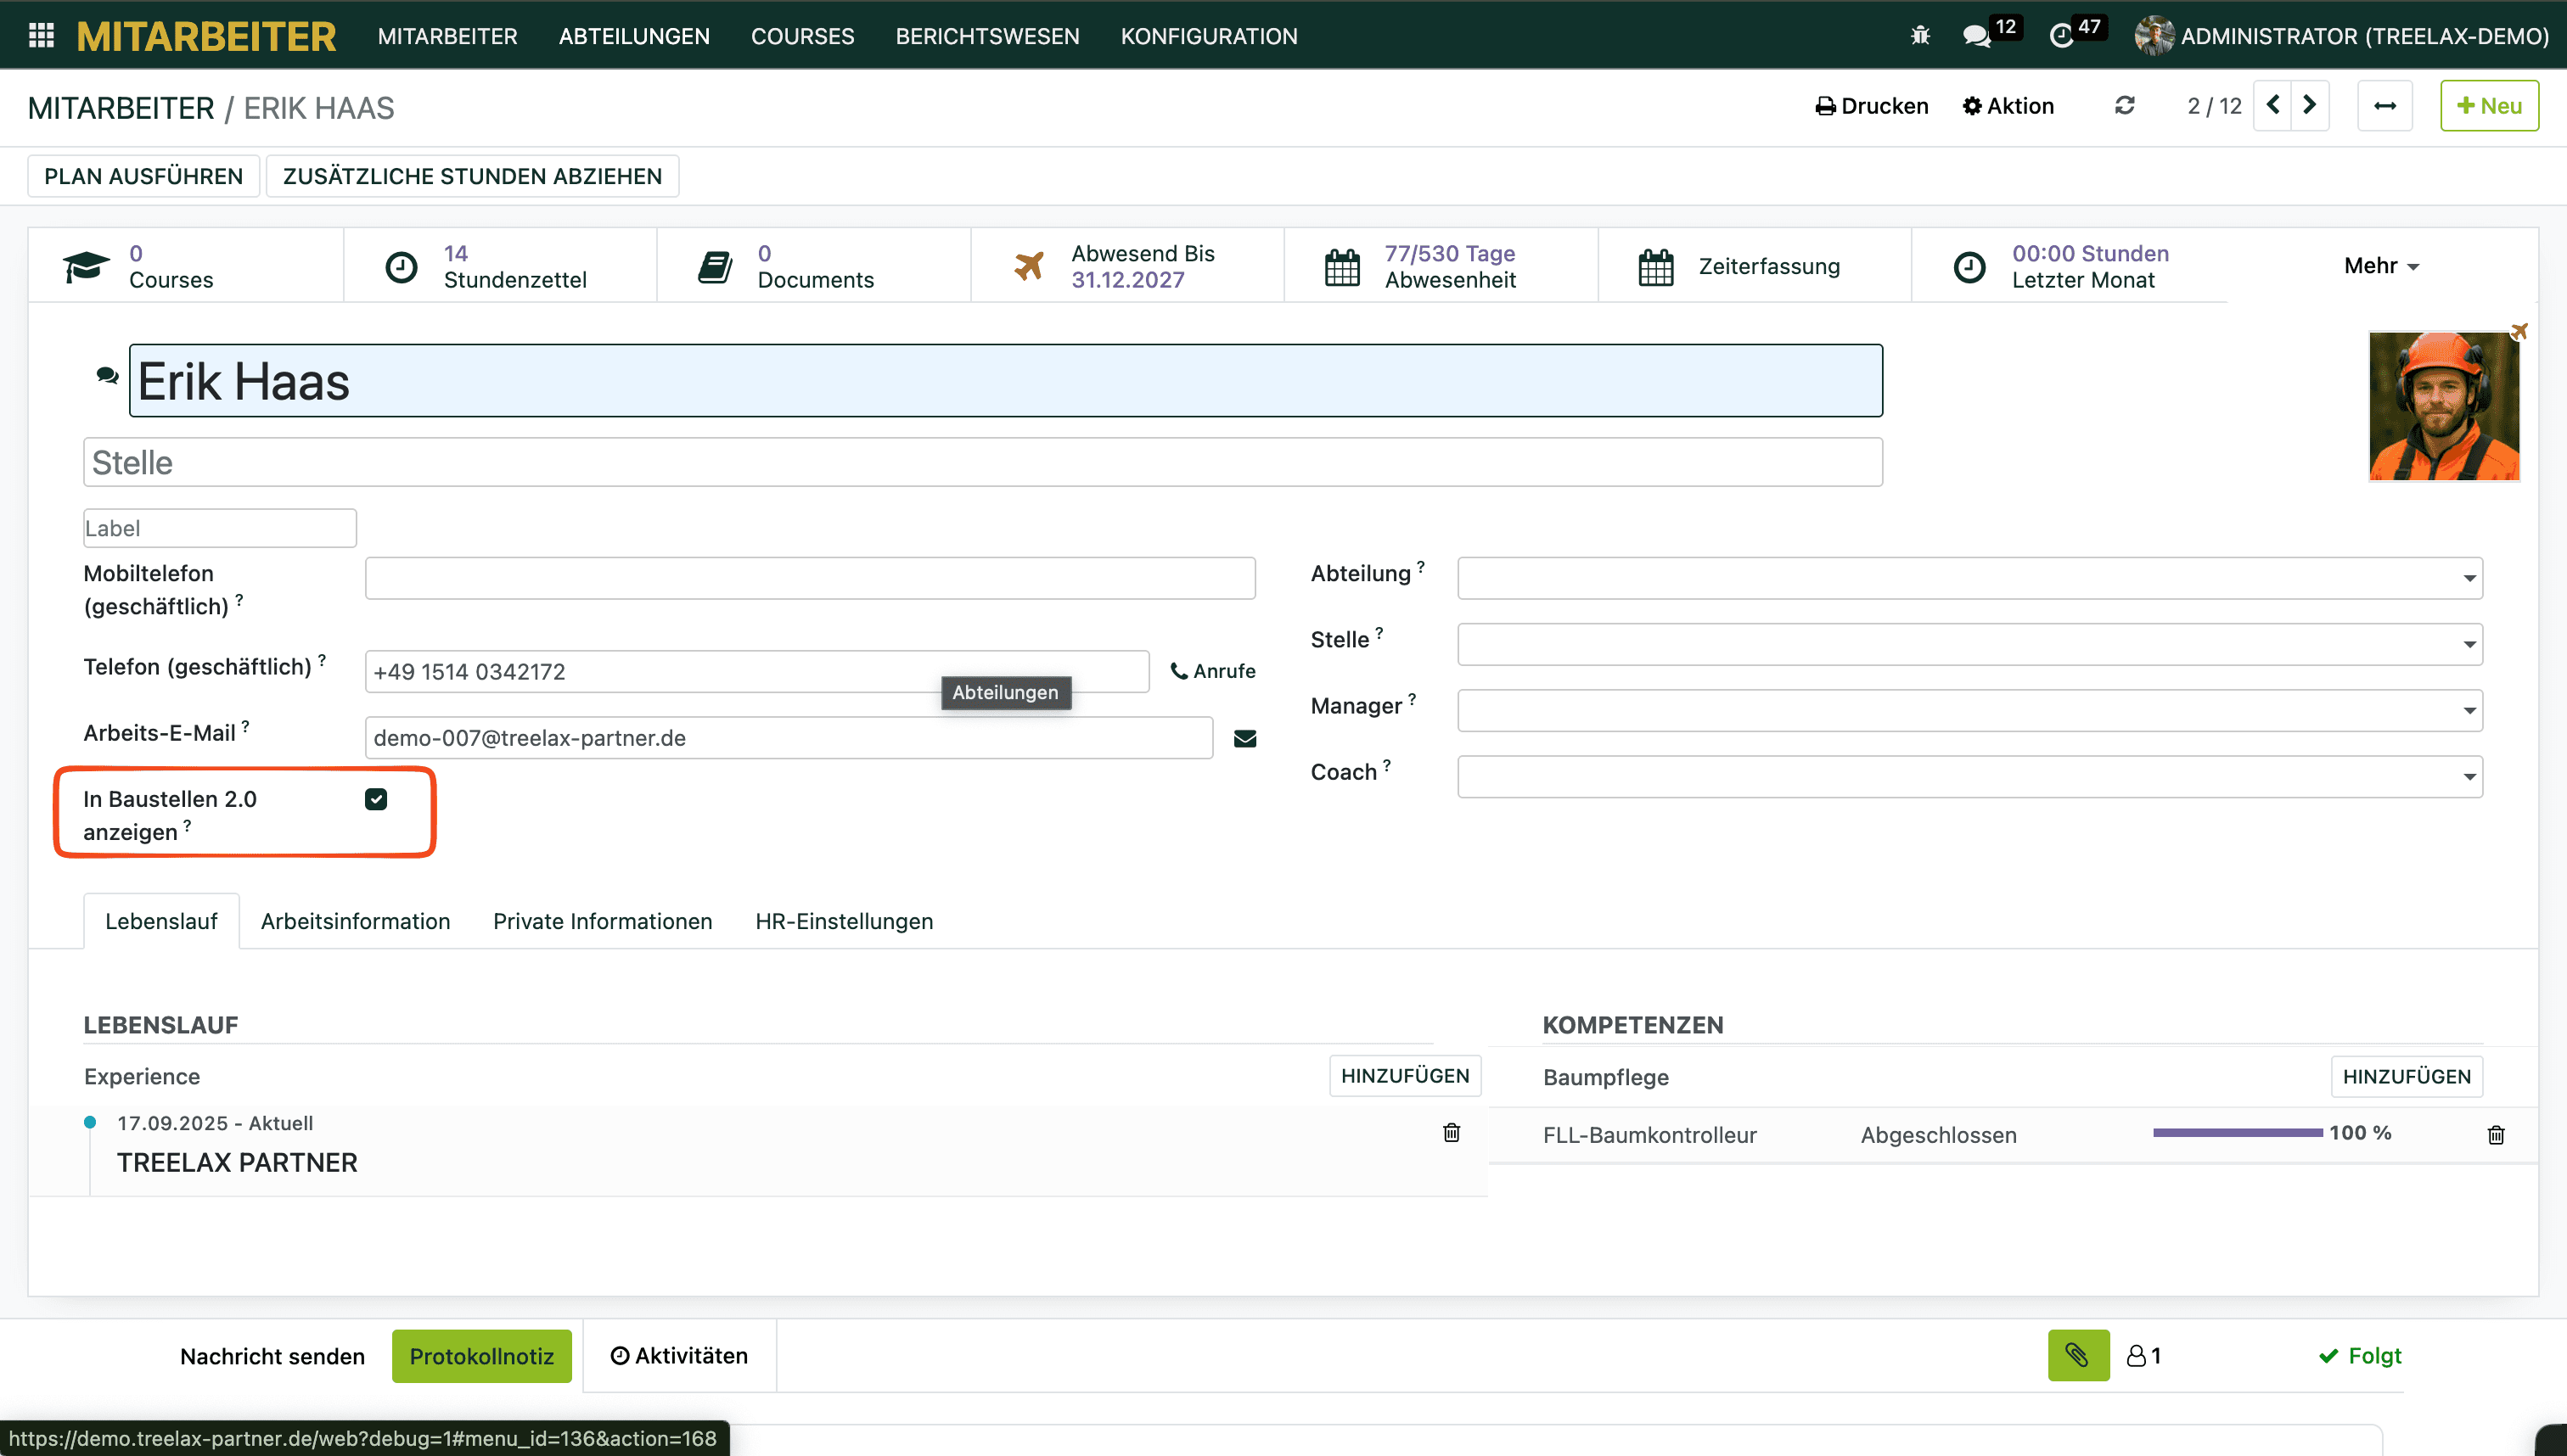Expand the Manager dropdown field

[1969, 710]
